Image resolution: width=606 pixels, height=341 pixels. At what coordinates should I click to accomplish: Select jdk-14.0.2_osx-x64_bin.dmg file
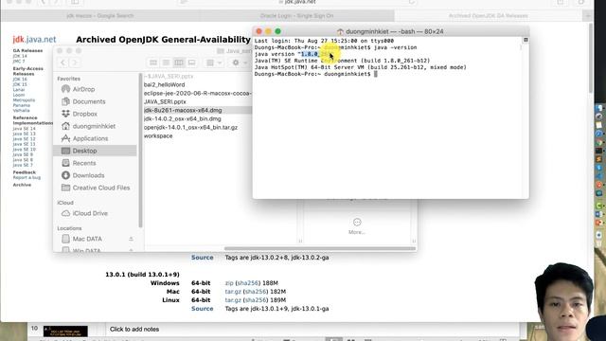(183, 118)
